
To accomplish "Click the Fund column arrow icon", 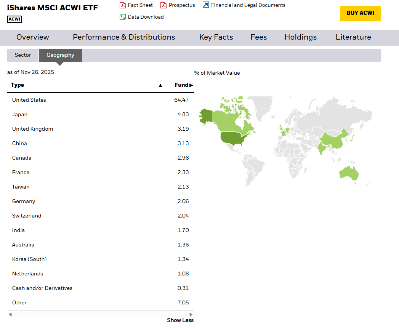I will click(x=191, y=85).
